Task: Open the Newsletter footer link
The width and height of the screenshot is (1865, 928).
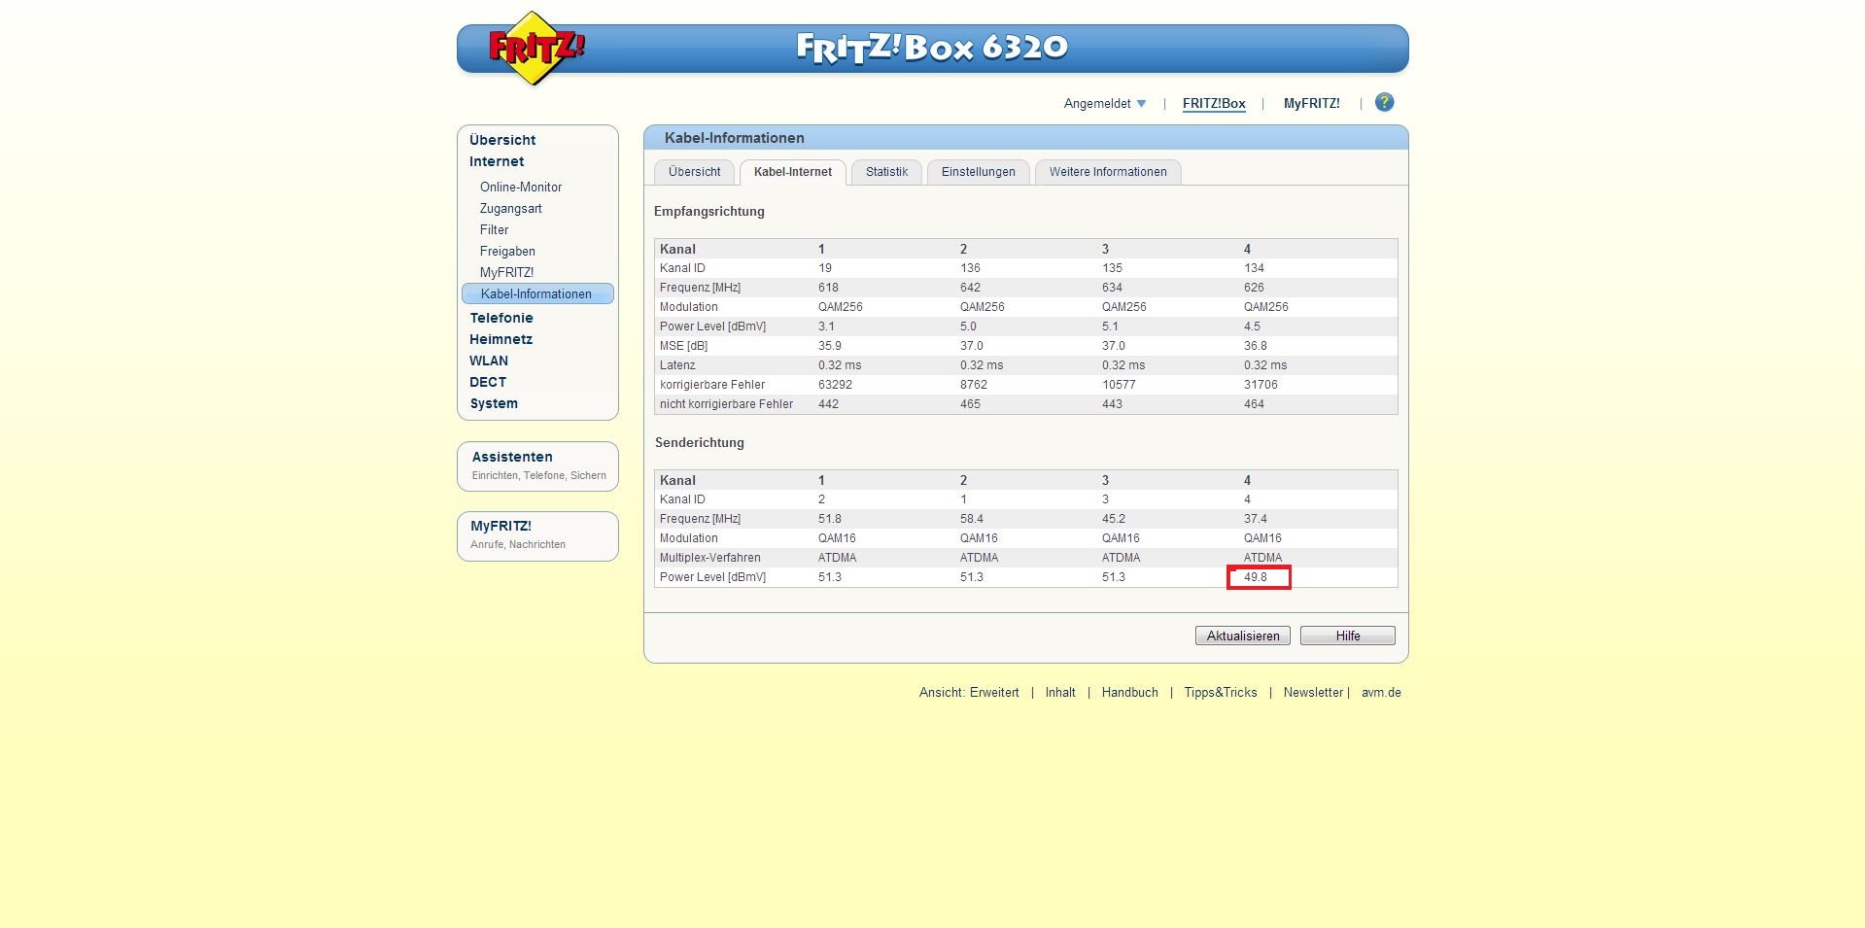Action: [x=1313, y=693]
